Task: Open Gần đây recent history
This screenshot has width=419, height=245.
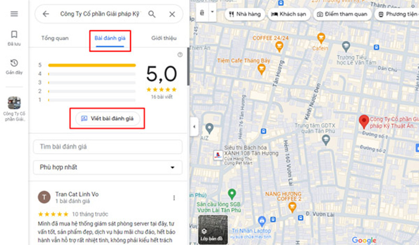Action: [x=14, y=67]
